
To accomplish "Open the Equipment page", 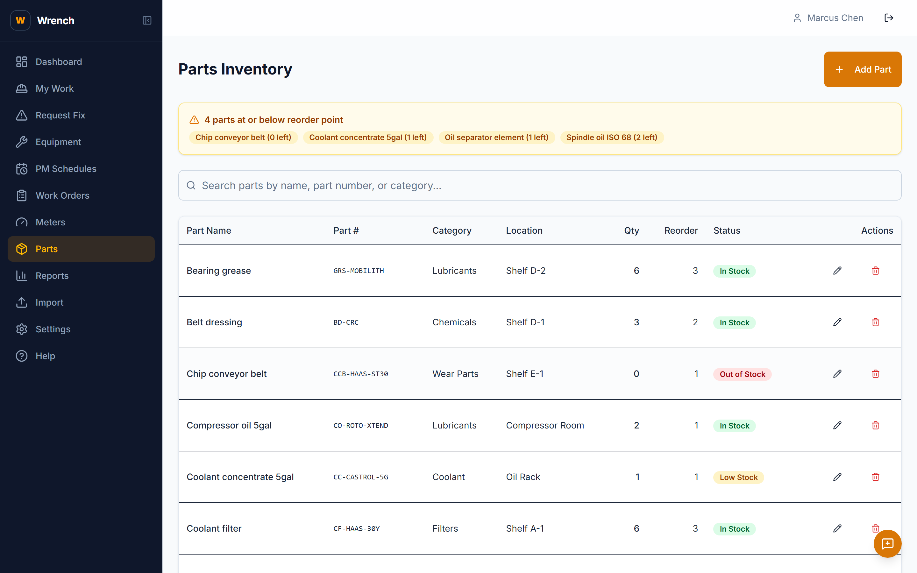I will 58,142.
